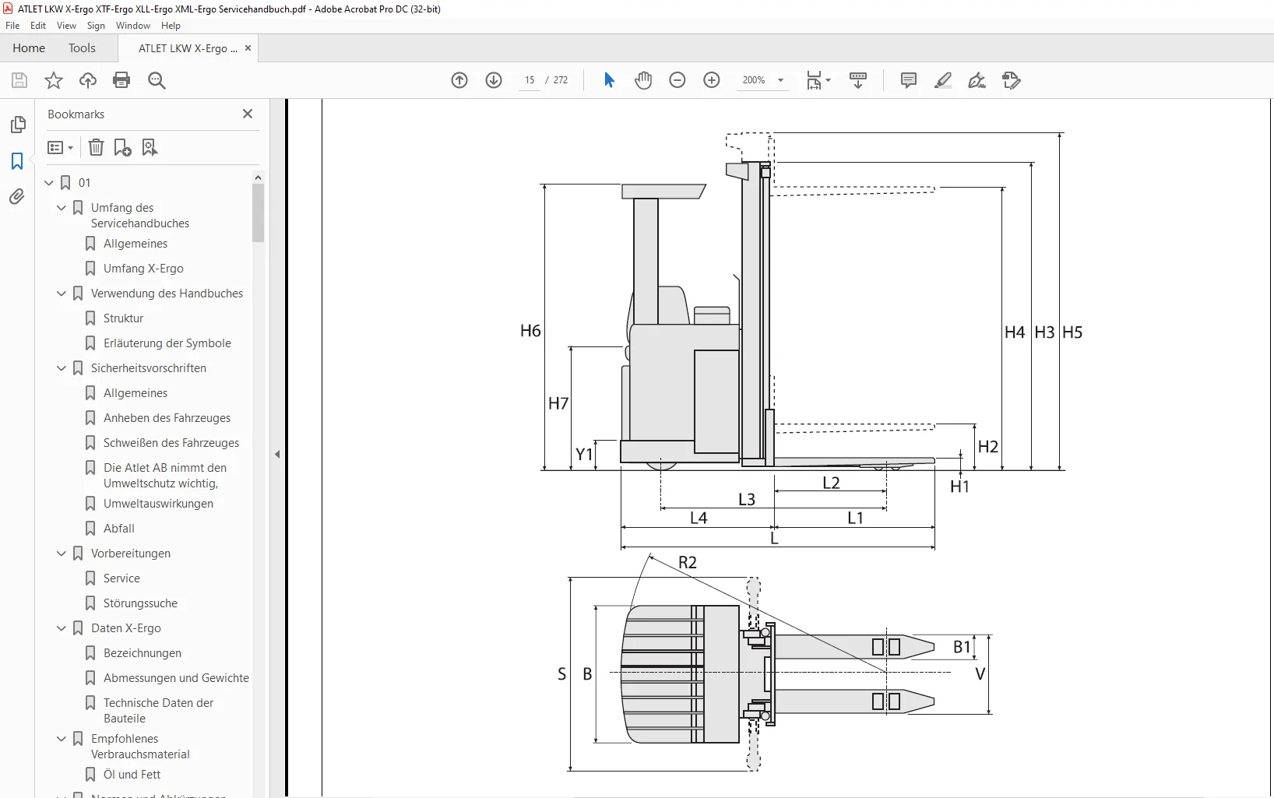Zoom in with plus button
The width and height of the screenshot is (1274, 798).
click(x=712, y=80)
